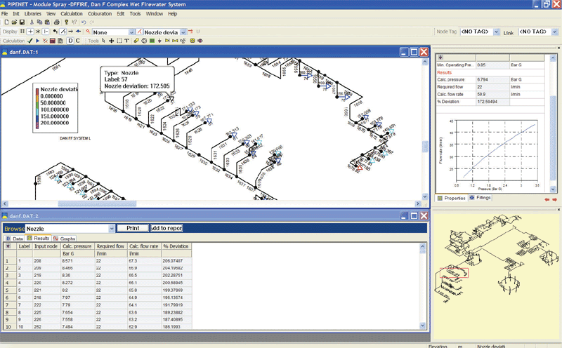Open the None display option dropdown
This screenshot has height=348, width=562.
tap(131, 32)
